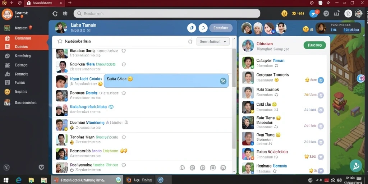
Task: Click the small icon left of sort dropdown
Action: (190, 42)
